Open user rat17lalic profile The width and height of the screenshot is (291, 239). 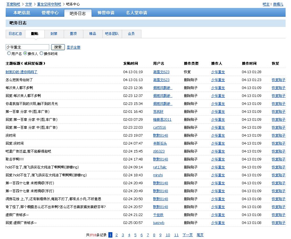pos(160,167)
